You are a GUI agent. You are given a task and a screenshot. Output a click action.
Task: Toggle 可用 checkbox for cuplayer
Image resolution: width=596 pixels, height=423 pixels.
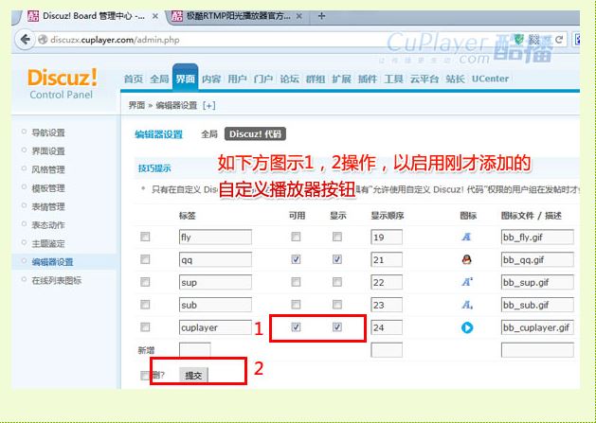[x=296, y=326]
